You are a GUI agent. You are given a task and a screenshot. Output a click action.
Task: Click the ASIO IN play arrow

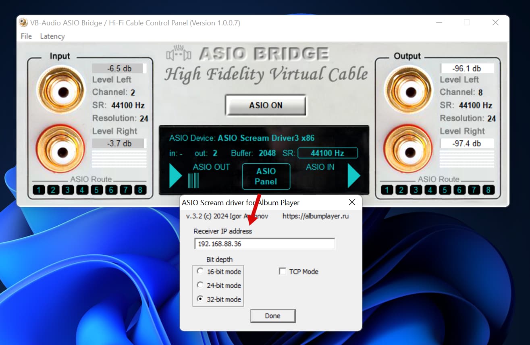click(x=354, y=176)
